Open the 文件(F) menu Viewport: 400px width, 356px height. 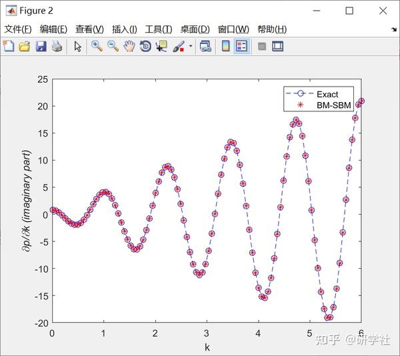coord(18,29)
